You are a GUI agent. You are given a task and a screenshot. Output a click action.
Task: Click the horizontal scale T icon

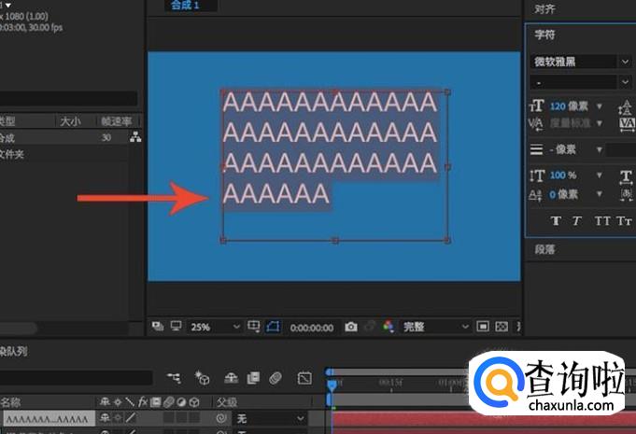[626, 176]
